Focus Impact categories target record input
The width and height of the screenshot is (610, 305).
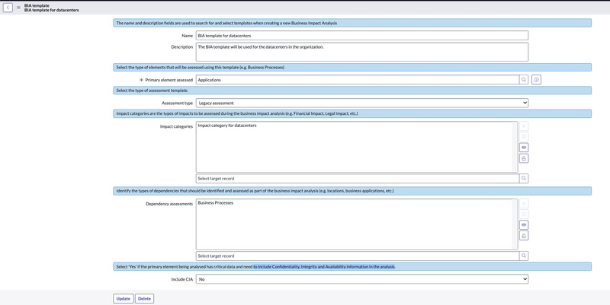click(x=357, y=179)
